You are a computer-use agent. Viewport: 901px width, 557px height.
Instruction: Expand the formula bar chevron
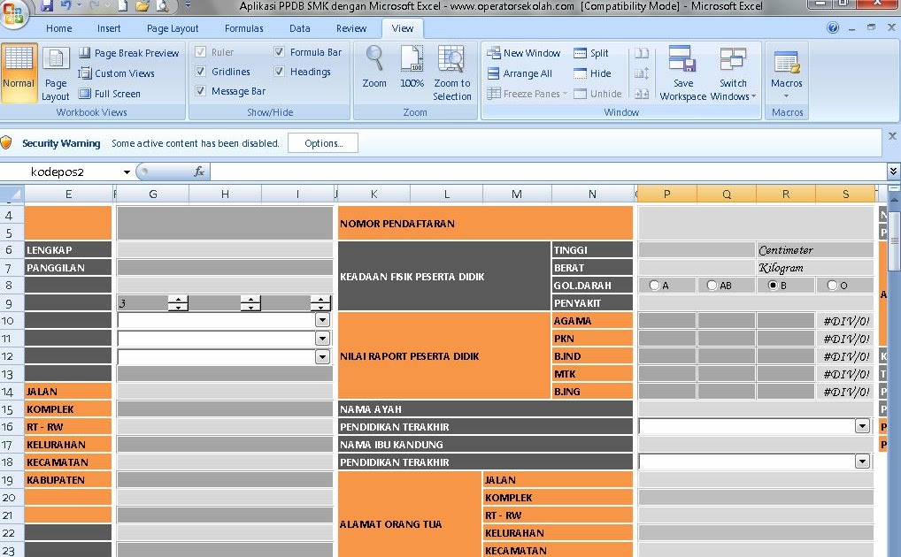point(893,172)
